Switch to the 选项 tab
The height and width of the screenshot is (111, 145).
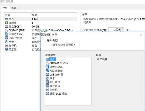click(x=14, y=8)
